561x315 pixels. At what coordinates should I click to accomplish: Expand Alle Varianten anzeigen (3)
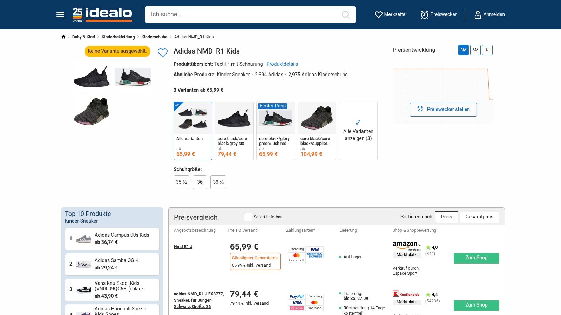pyautogui.click(x=358, y=131)
